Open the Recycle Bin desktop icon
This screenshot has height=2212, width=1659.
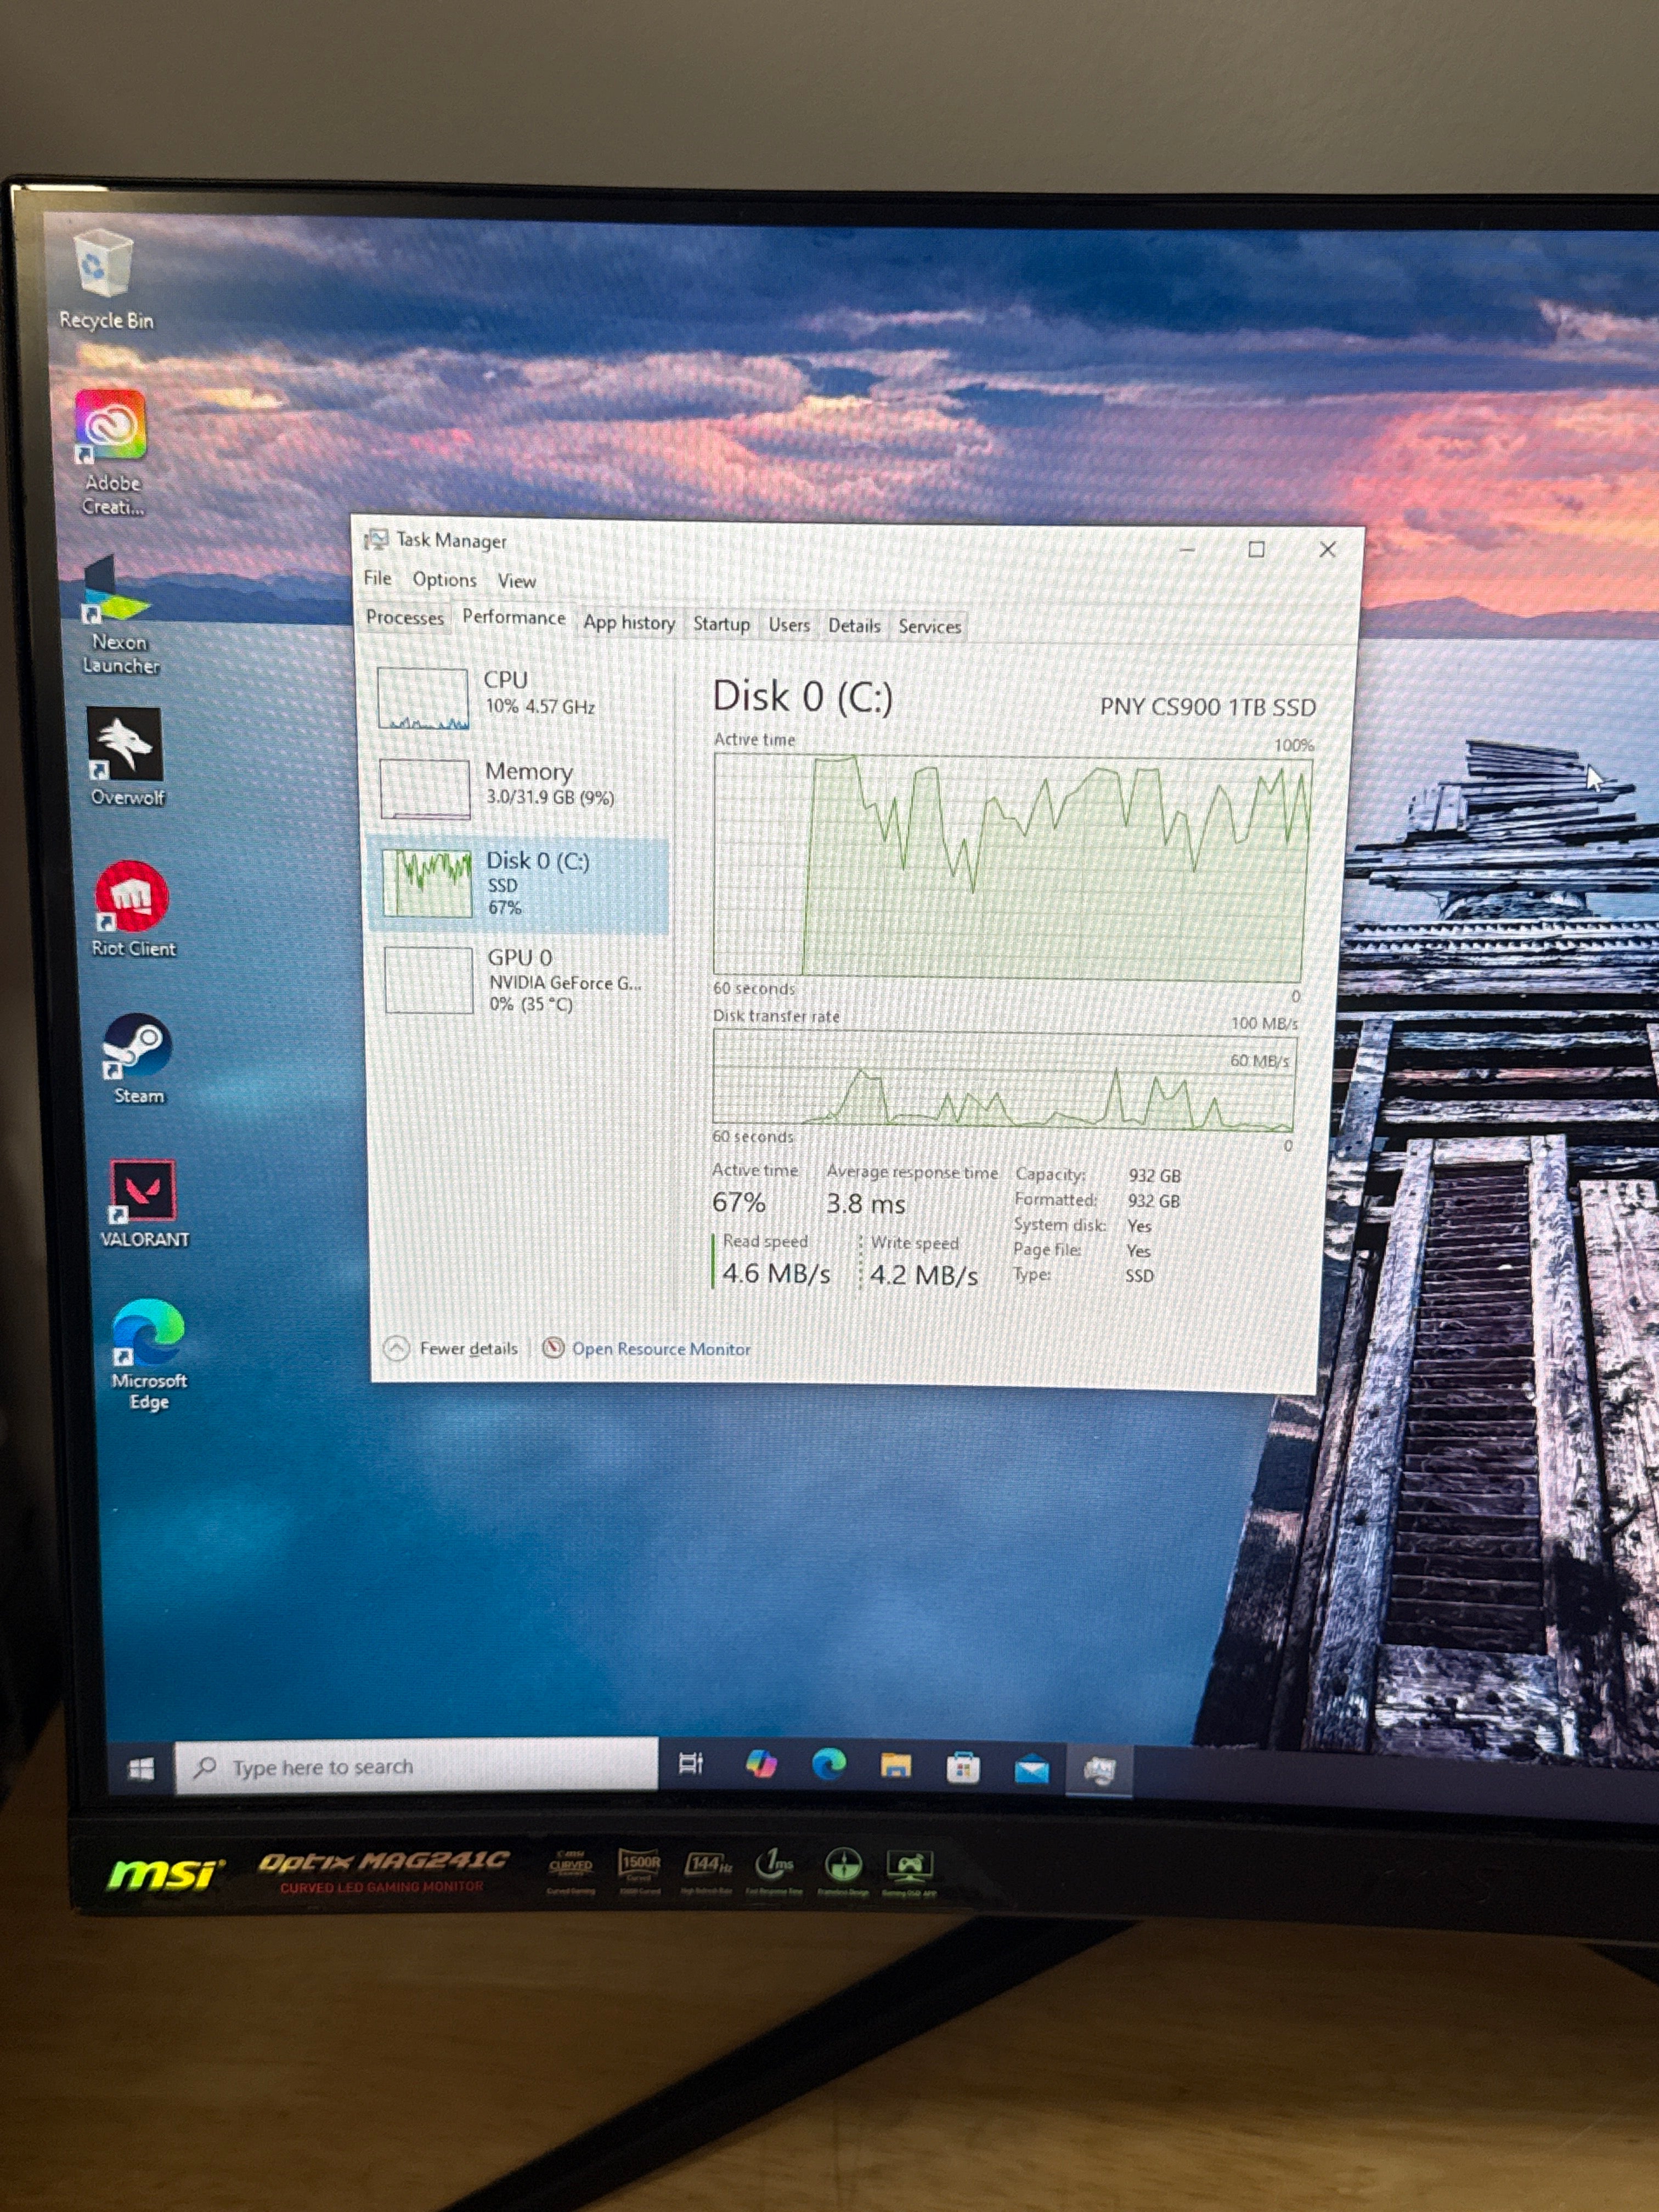coord(104,279)
